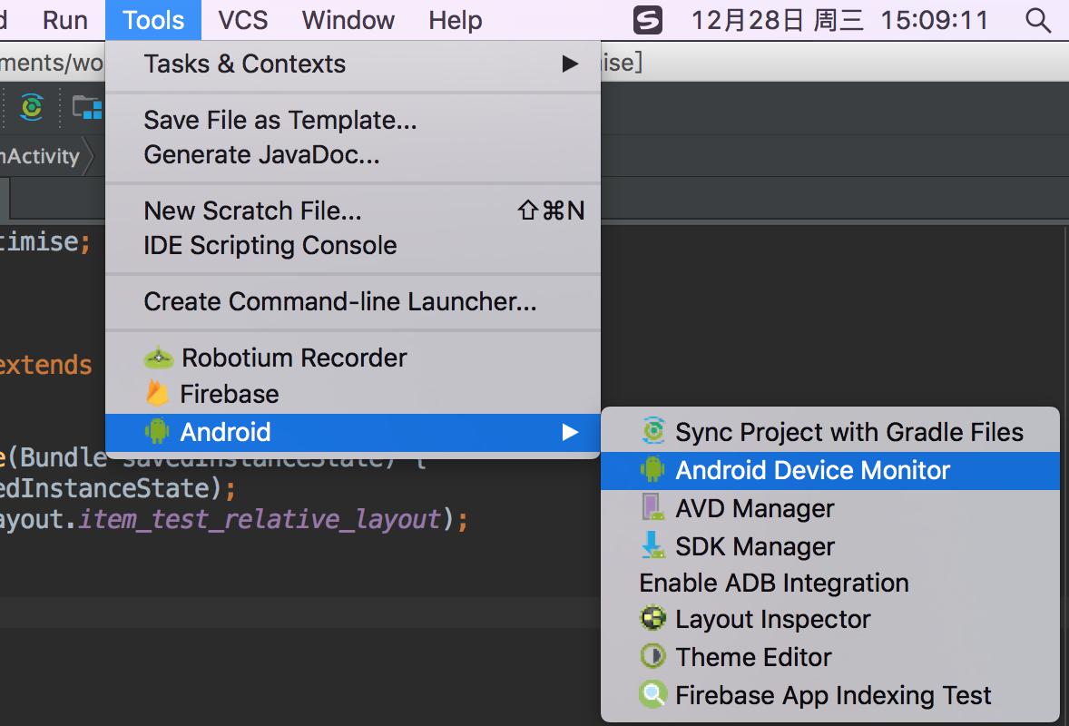Screen dimensions: 1069x726
Task: Click the Theme Editor icon
Action: pos(652,657)
